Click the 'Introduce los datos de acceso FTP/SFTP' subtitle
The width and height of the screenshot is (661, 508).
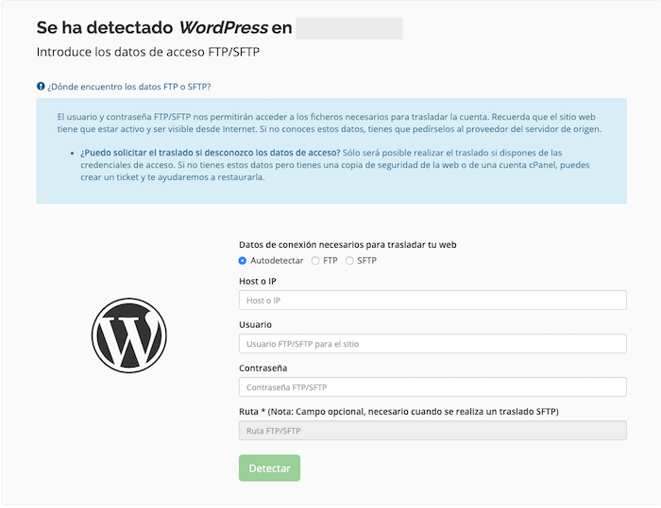(x=147, y=53)
